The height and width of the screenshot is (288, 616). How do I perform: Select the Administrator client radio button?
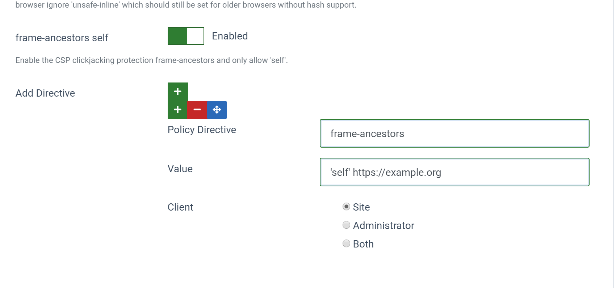[346, 225]
